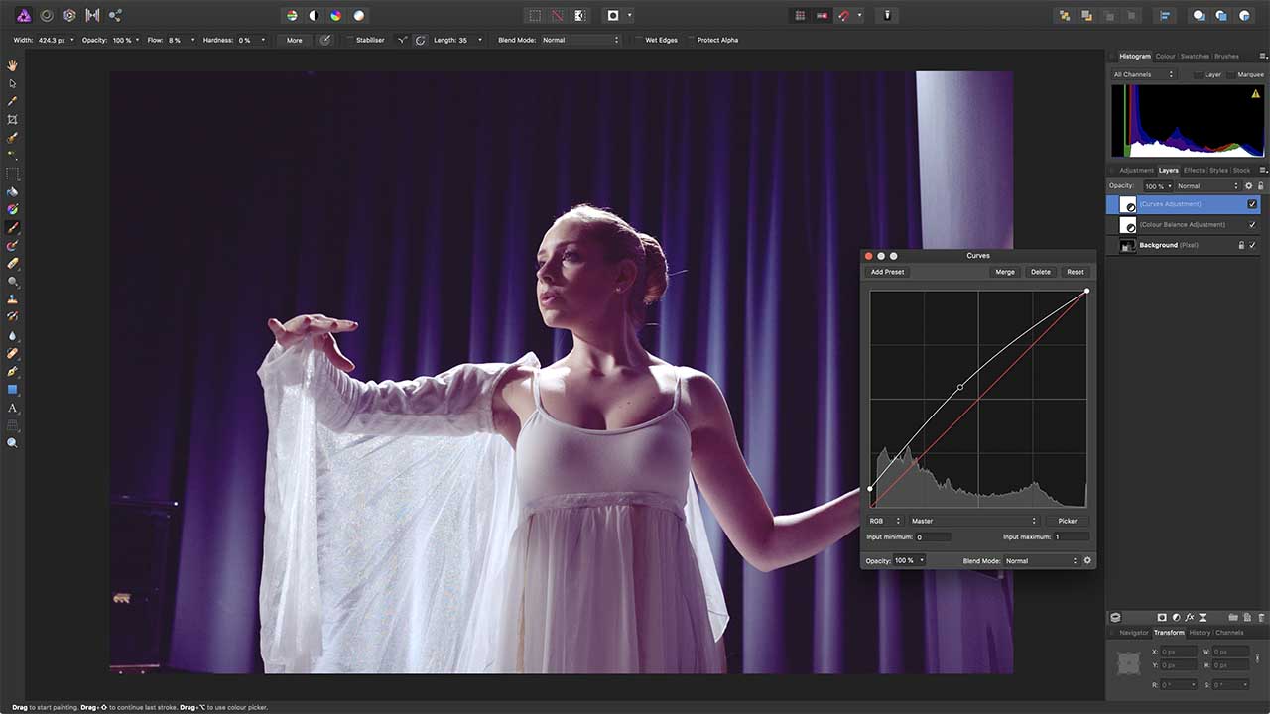This screenshot has height=714, width=1270.
Task: Hide the Background pixel layer
Action: 1252,246
